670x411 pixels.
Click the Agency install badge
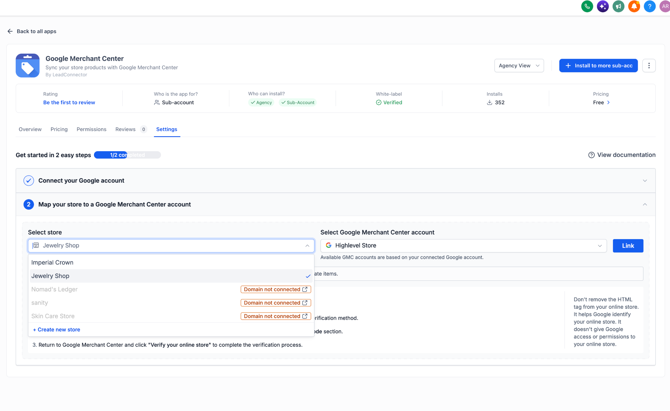[x=261, y=103]
